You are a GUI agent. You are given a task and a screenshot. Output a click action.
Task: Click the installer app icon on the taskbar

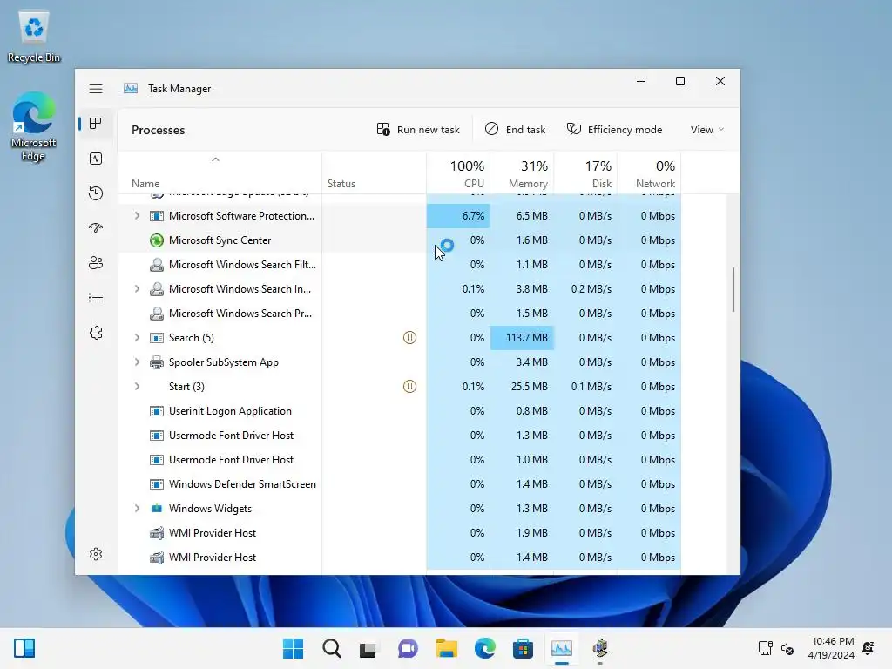[x=600, y=648]
